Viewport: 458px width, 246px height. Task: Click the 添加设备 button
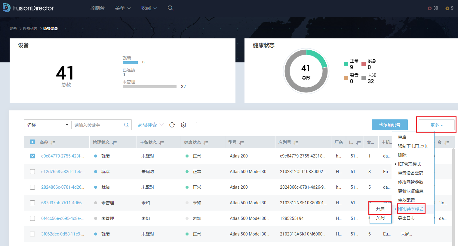pyautogui.click(x=390, y=125)
